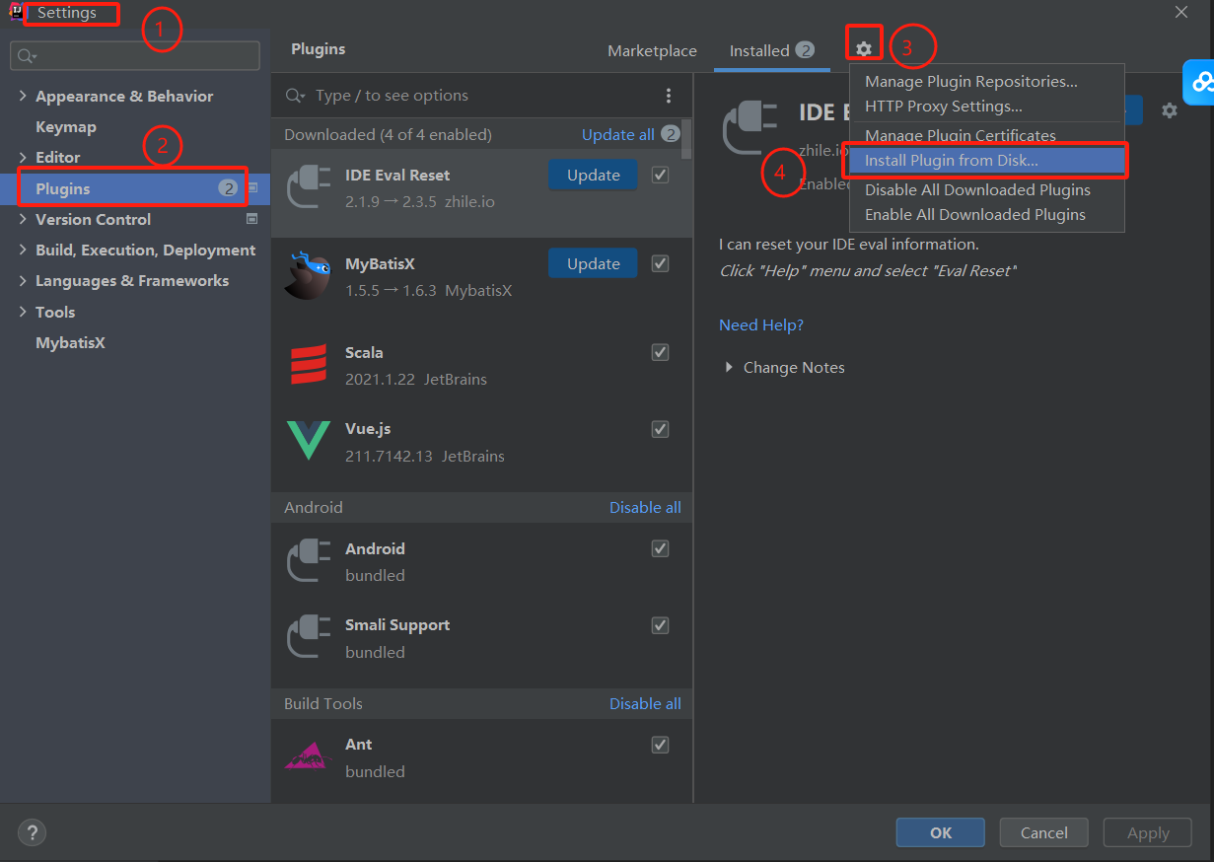Screen dimensions: 1214x862
Task: Click Update for MyBatisX
Action: 593,263
